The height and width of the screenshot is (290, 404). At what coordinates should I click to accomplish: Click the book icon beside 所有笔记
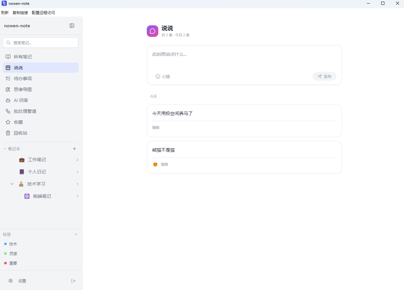tap(8, 57)
